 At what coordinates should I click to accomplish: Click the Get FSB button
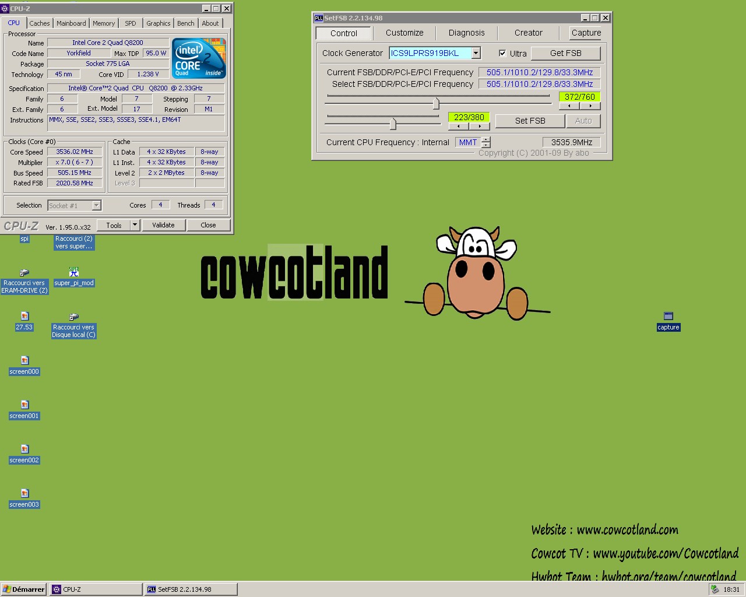coord(565,53)
